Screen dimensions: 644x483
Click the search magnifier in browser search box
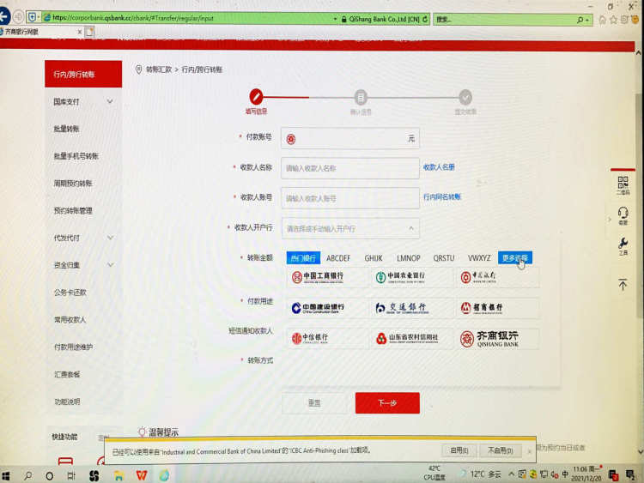click(580, 19)
